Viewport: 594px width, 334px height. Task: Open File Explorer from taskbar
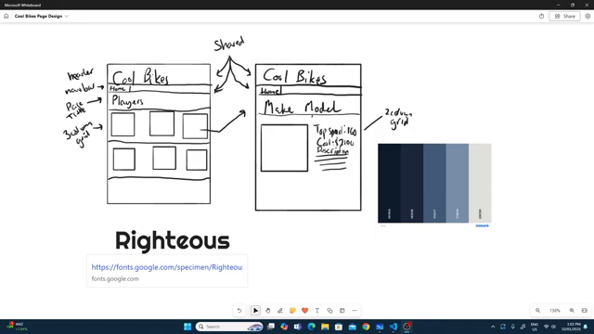325,327
